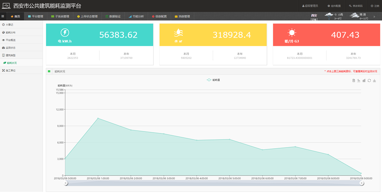Click the 5:00:00 chart data point
Viewport: 382px width, 193px height.
[x=229, y=139]
